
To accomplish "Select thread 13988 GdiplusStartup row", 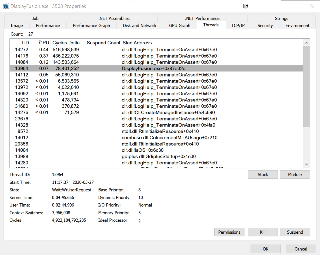I will [156, 157].
